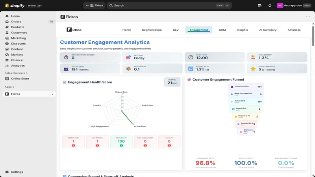Click the Fidras back button in top bar
The height and width of the screenshot is (177, 315).
[94, 6]
